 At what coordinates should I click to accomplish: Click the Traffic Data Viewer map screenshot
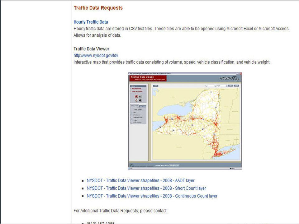(185, 121)
